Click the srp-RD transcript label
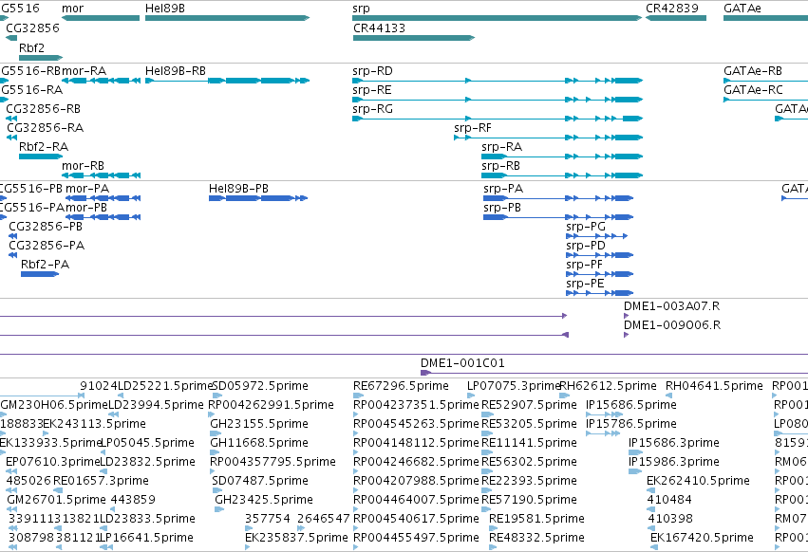 (372, 71)
